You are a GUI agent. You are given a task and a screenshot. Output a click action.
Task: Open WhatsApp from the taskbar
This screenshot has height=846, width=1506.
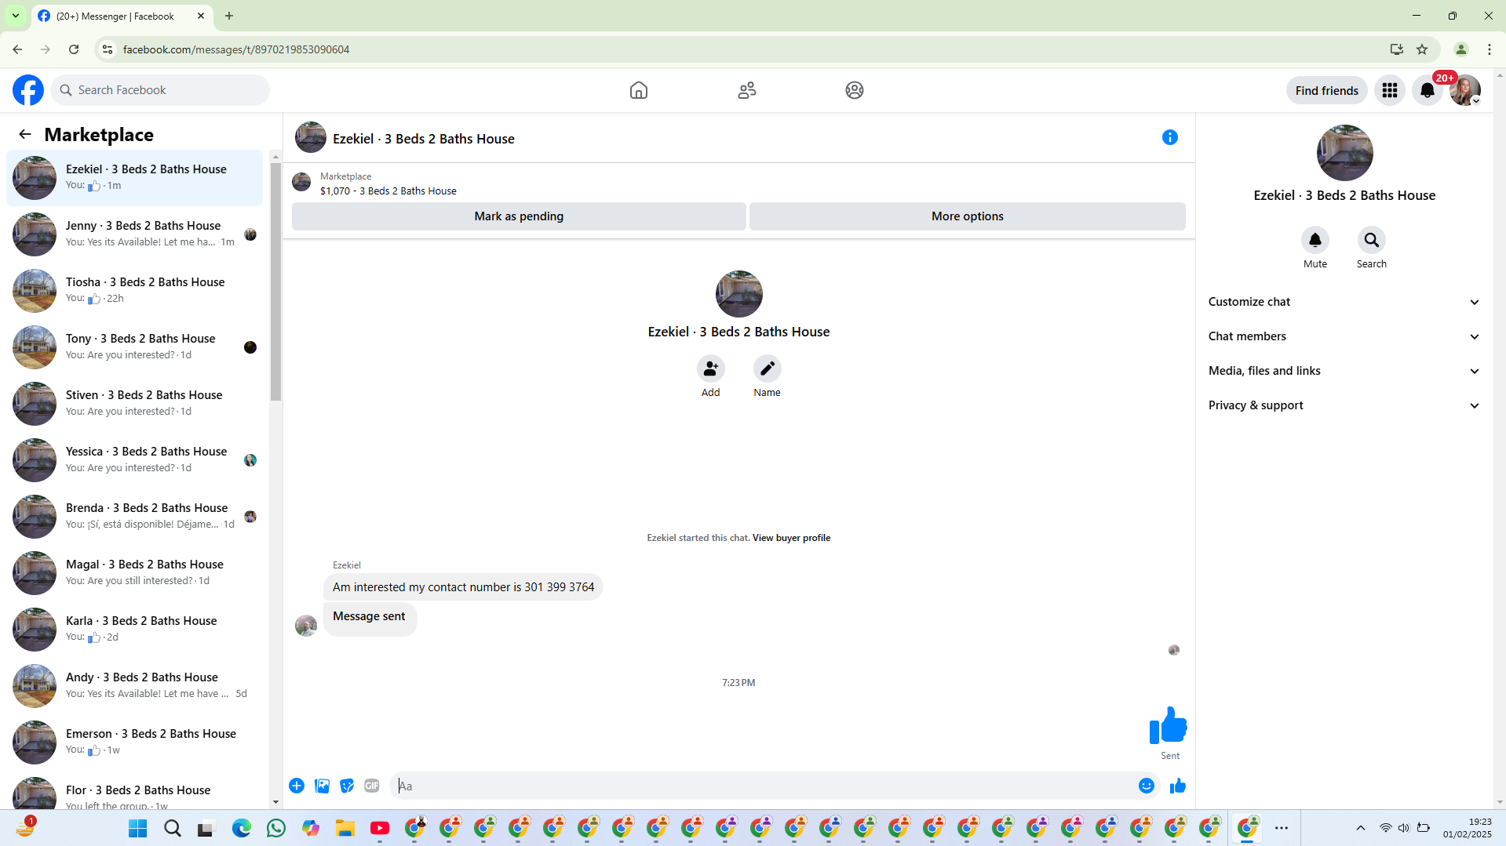(x=276, y=828)
